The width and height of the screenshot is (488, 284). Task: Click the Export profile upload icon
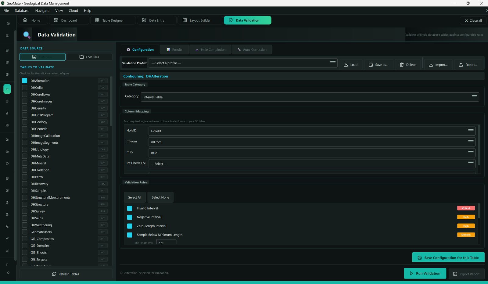click(461, 65)
